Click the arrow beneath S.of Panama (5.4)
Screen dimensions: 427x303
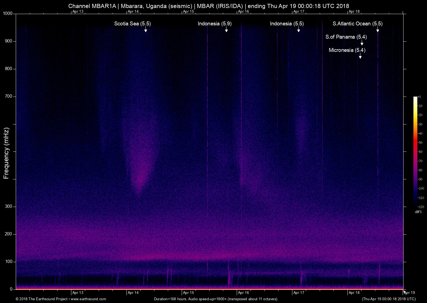[x=362, y=43]
